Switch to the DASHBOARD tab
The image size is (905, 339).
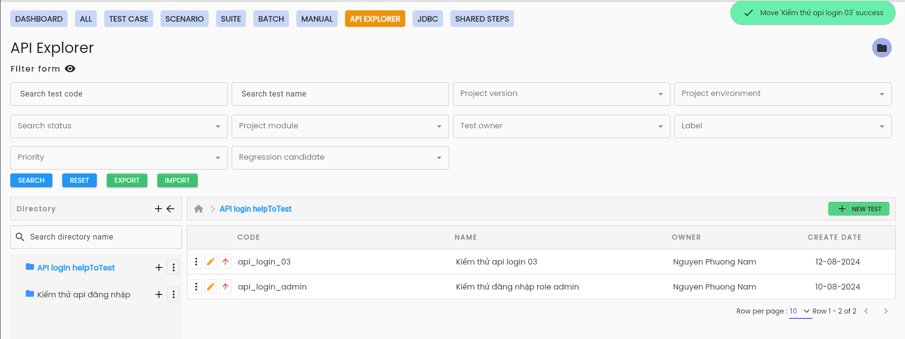point(39,19)
